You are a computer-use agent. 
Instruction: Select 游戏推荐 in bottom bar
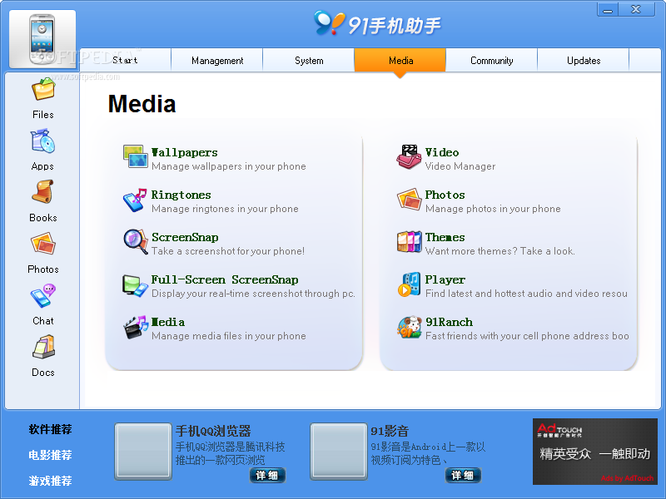click(x=50, y=481)
